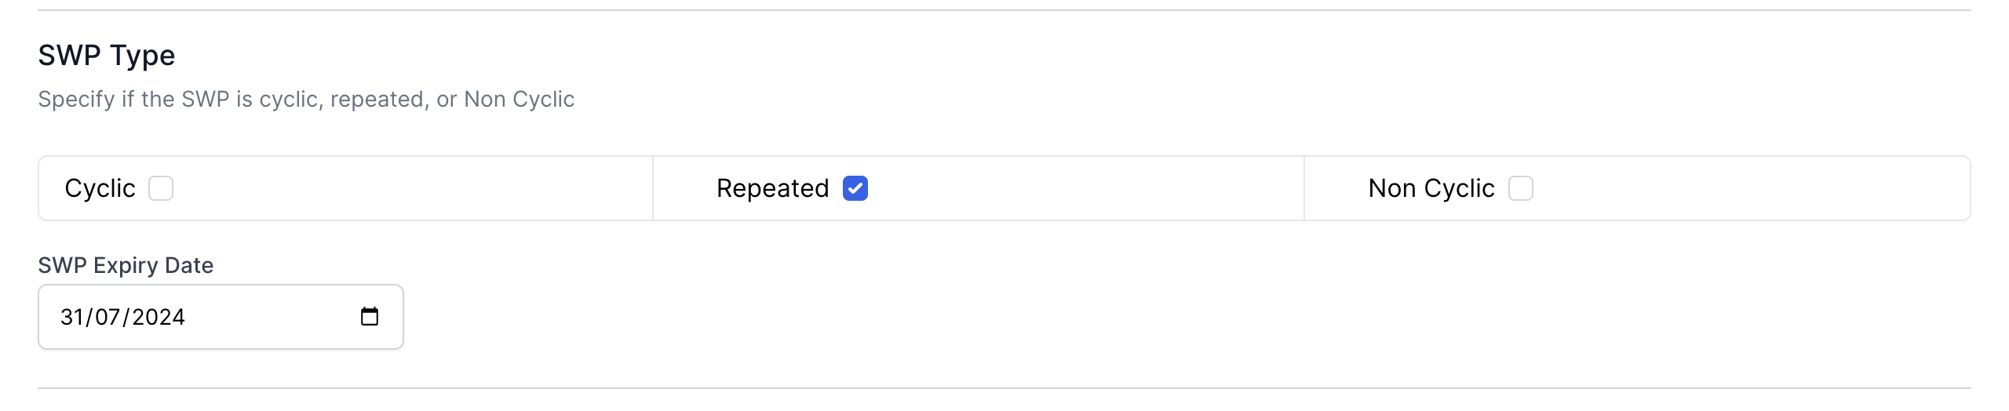Viewport: 2009px width, 411px height.
Task: Enable the Non Cyclic checkbox
Action: coord(1520,189)
